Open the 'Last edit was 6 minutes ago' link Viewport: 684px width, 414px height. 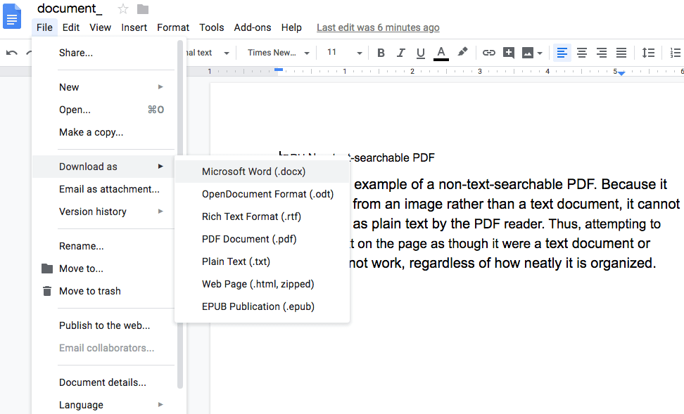(378, 27)
